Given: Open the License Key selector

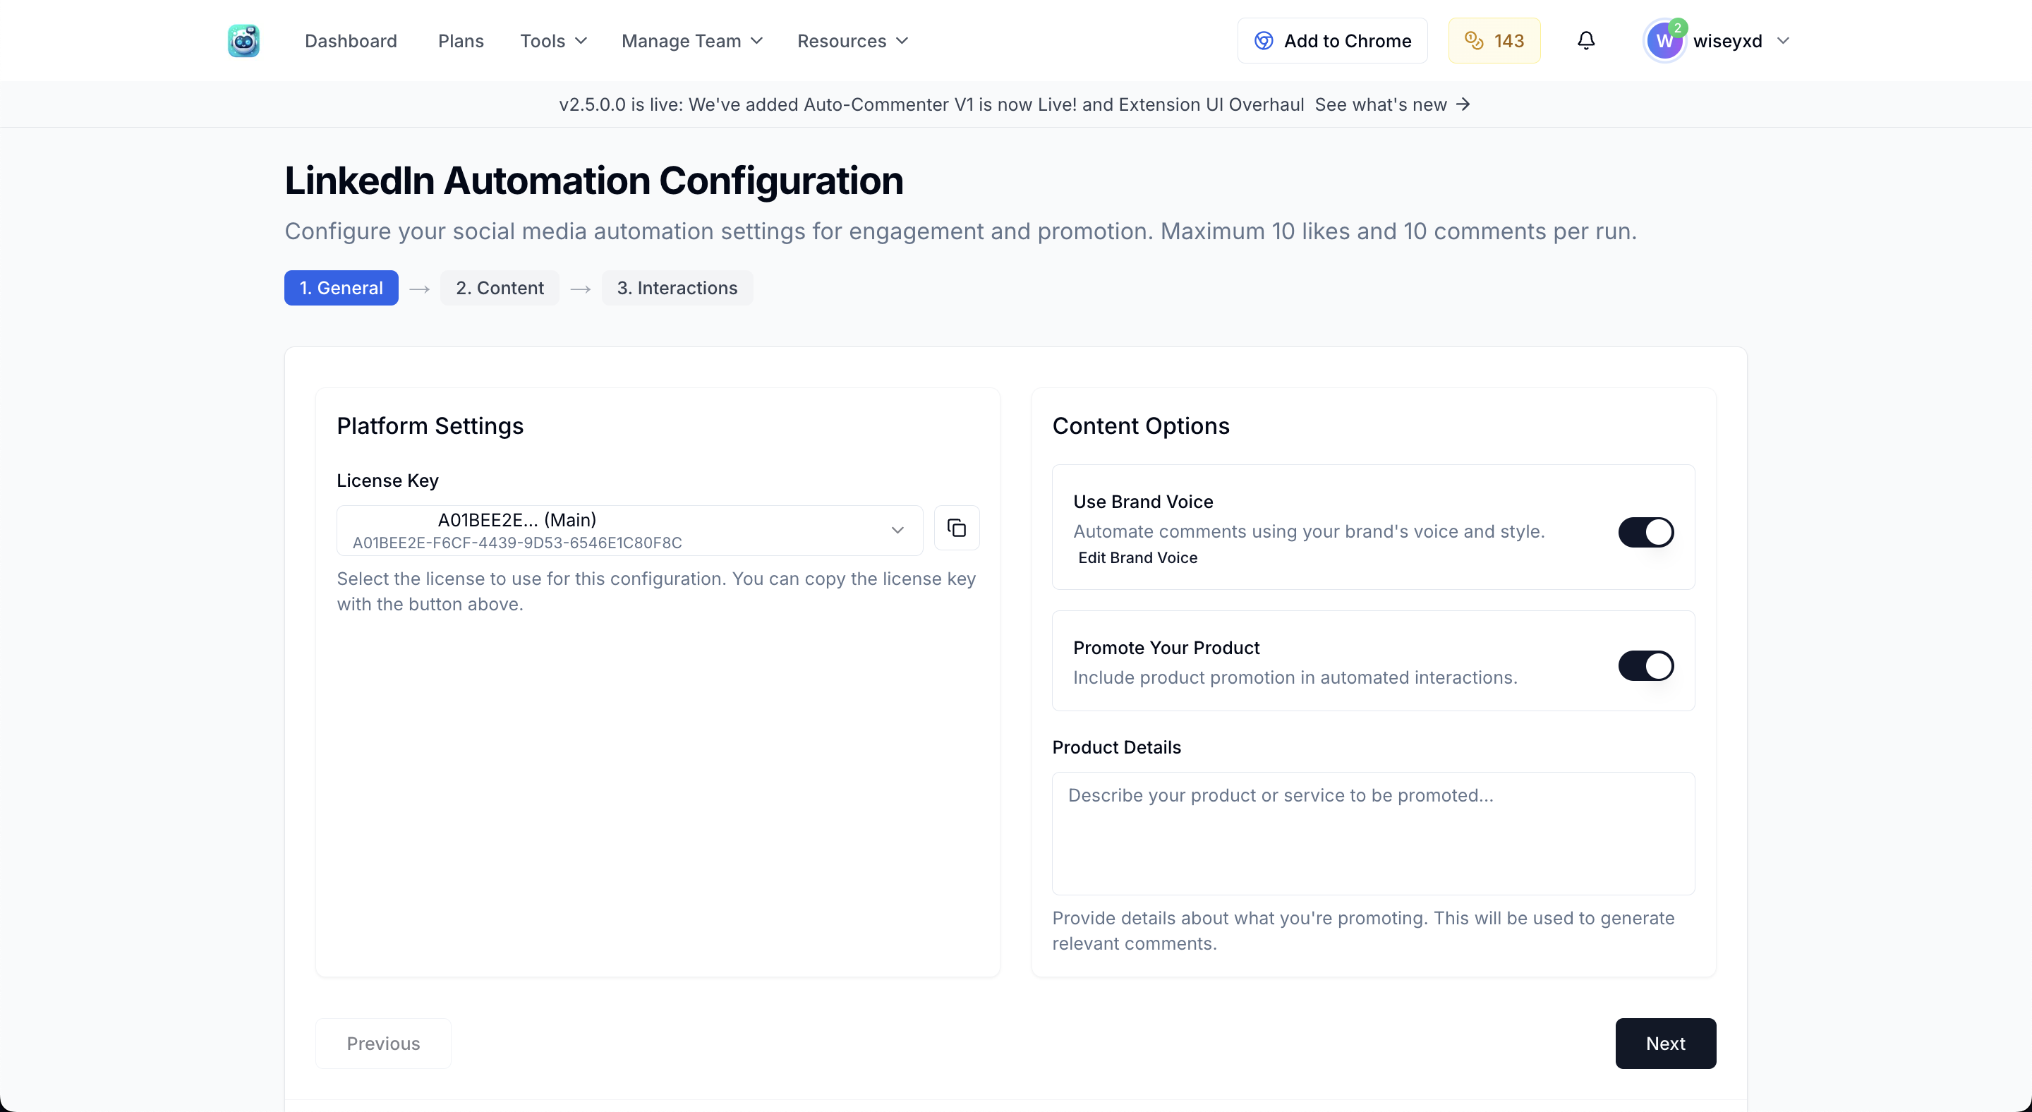Looking at the screenshot, I should pyautogui.click(x=629, y=530).
